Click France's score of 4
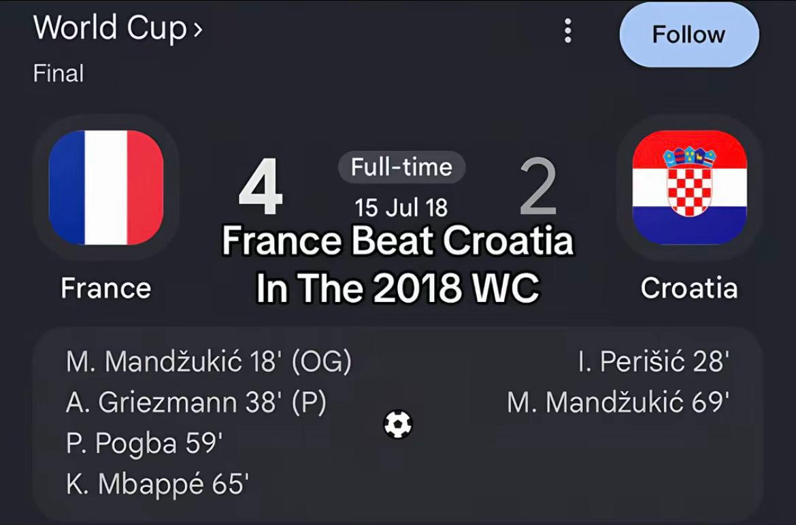 [261, 187]
